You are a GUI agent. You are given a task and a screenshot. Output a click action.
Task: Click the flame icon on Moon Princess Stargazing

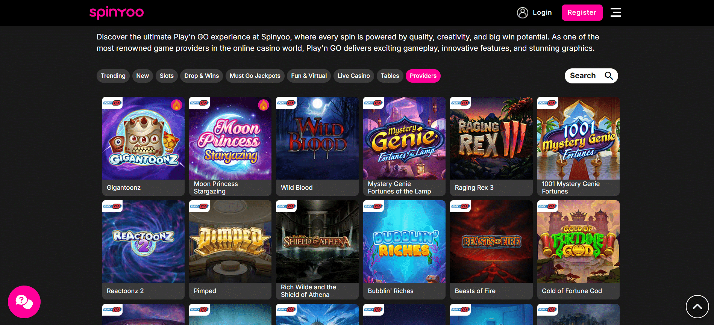tap(263, 105)
